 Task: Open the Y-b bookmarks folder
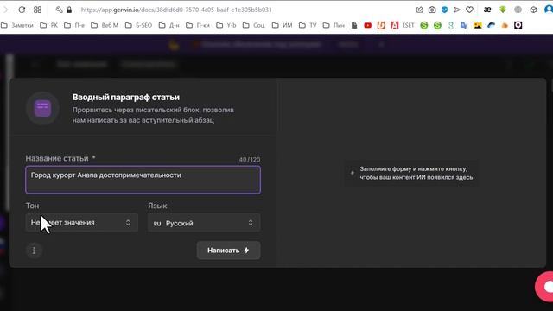(226, 25)
